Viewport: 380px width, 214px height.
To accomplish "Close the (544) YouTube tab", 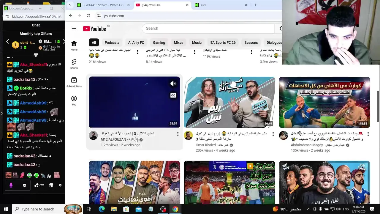I will 187,5.
